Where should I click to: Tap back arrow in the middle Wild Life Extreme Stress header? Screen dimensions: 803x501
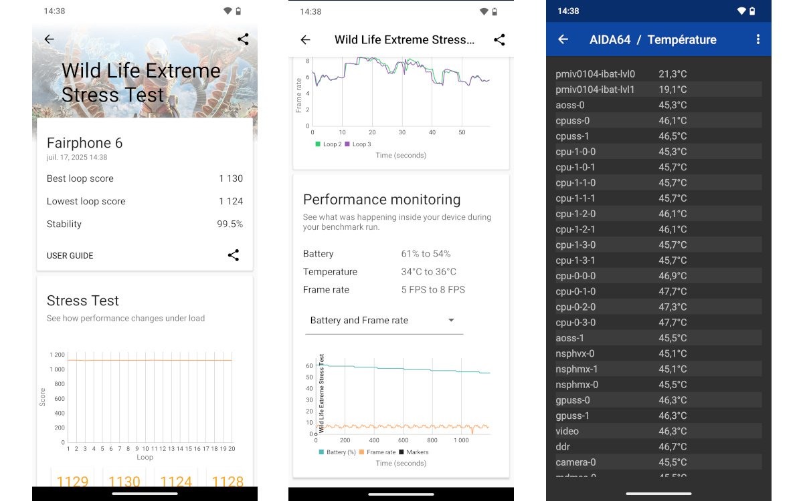[305, 40]
